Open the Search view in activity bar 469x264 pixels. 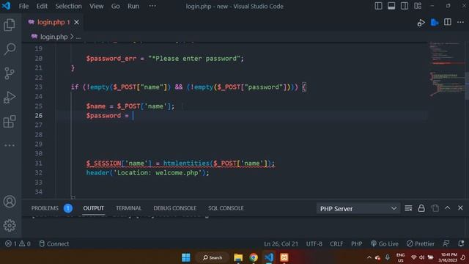(x=10, y=49)
